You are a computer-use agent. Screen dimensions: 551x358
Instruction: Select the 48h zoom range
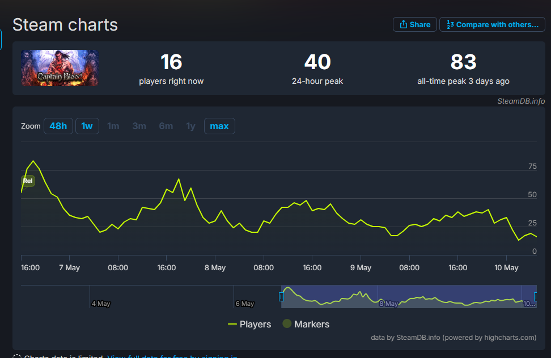(58, 126)
